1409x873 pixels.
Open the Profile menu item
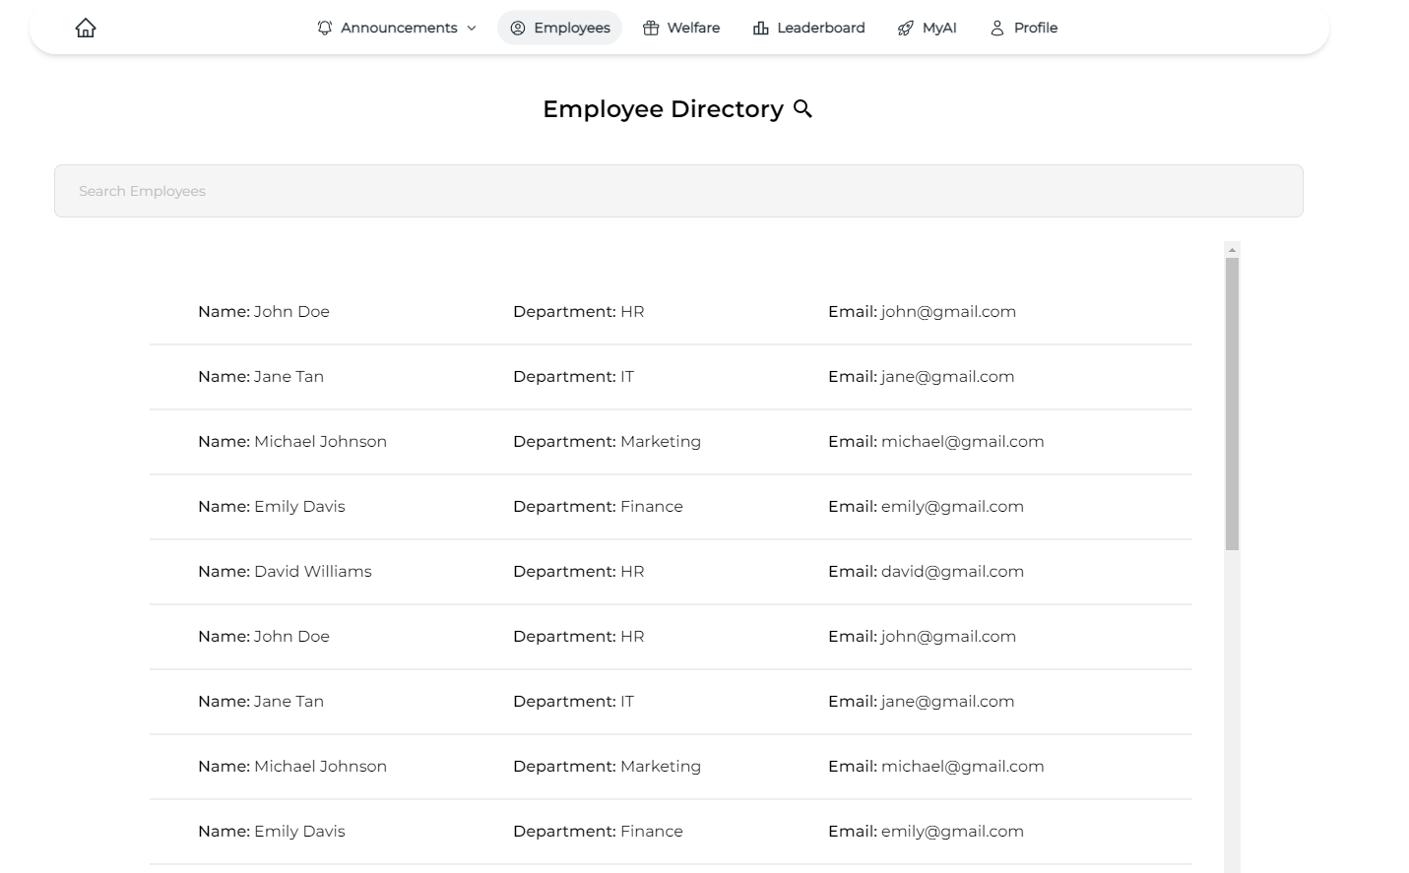[1035, 28]
